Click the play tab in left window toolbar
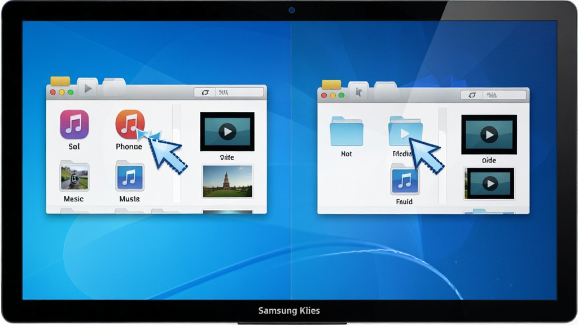Screen dimensions: 578x325 pos(87,87)
